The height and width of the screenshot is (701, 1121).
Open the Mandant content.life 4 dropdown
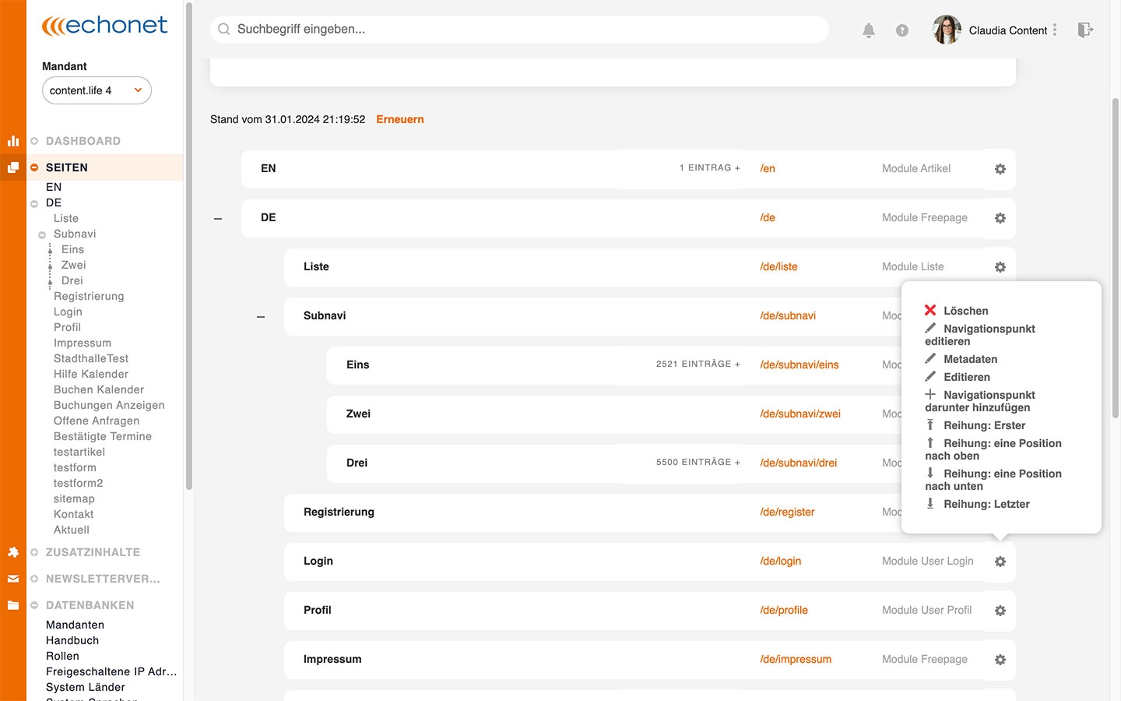pyautogui.click(x=97, y=90)
